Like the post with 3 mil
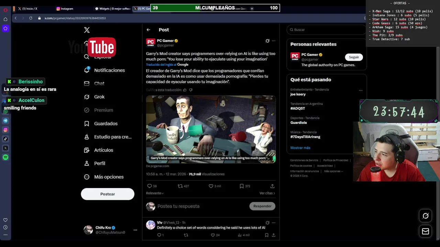The height and width of the screenshot is (247, 440). [211, 186]
